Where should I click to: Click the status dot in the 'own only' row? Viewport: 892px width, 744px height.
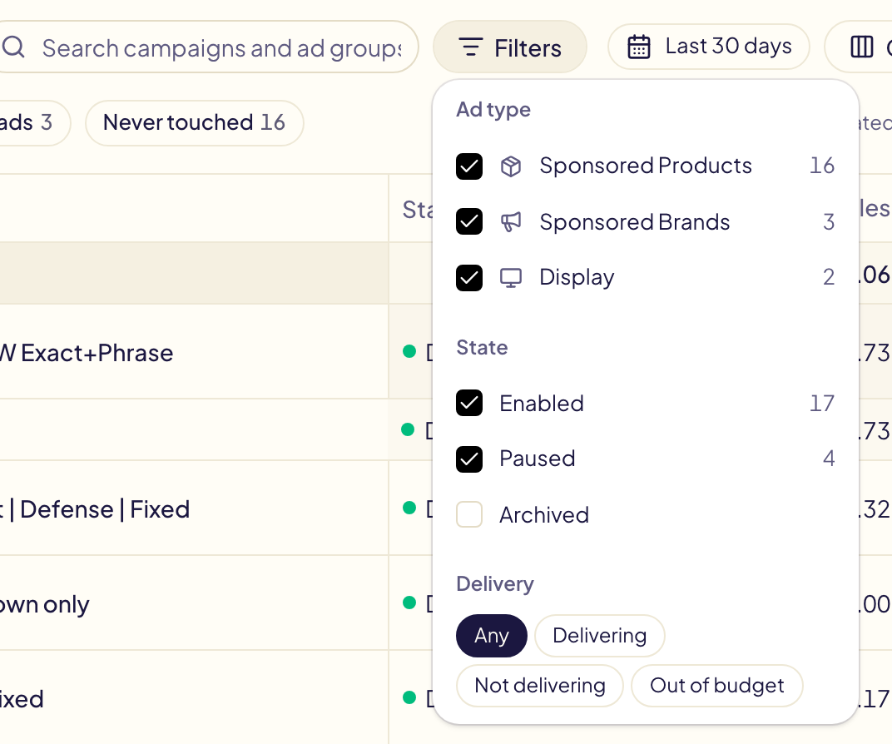409,603
